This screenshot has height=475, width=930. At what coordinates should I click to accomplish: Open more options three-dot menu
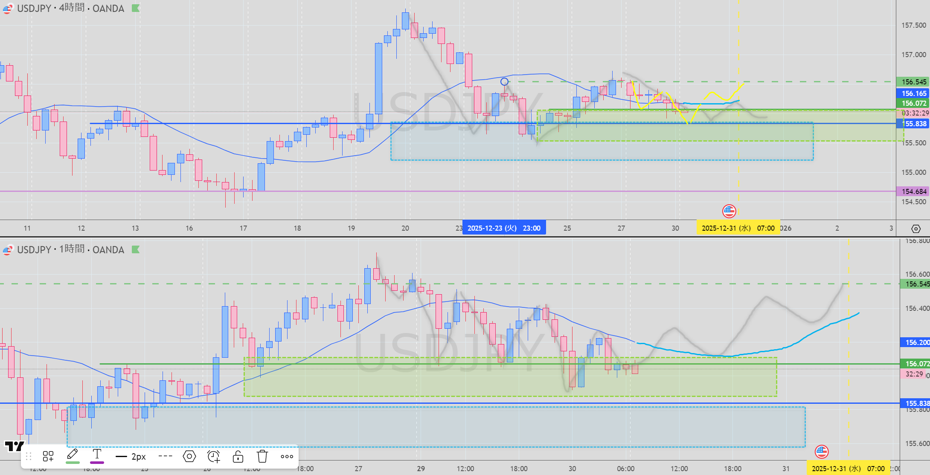[x=287, y=456]
